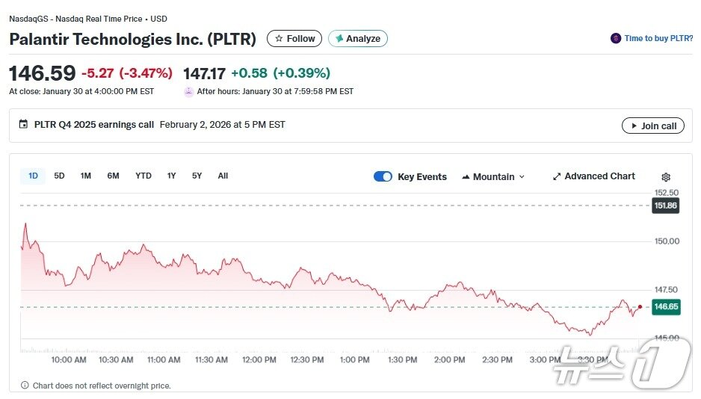Click the purple 'Time to buy PLTR?' icon
Viewport: 701px width, 399px height.
click(x=616, y=38)
